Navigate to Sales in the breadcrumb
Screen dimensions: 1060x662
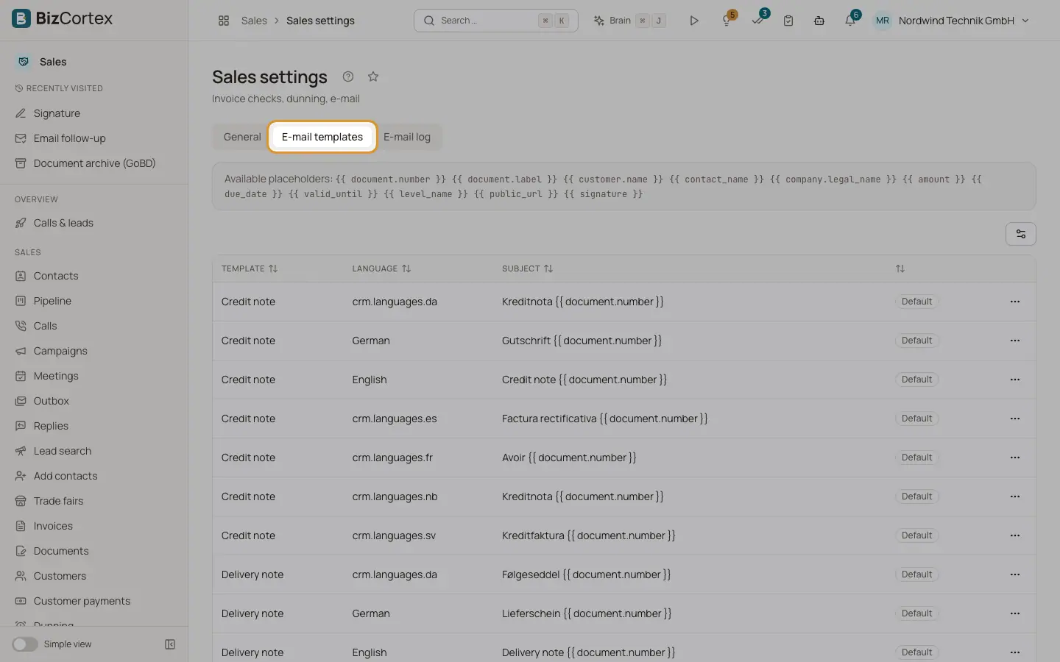[x=254, y=21]
